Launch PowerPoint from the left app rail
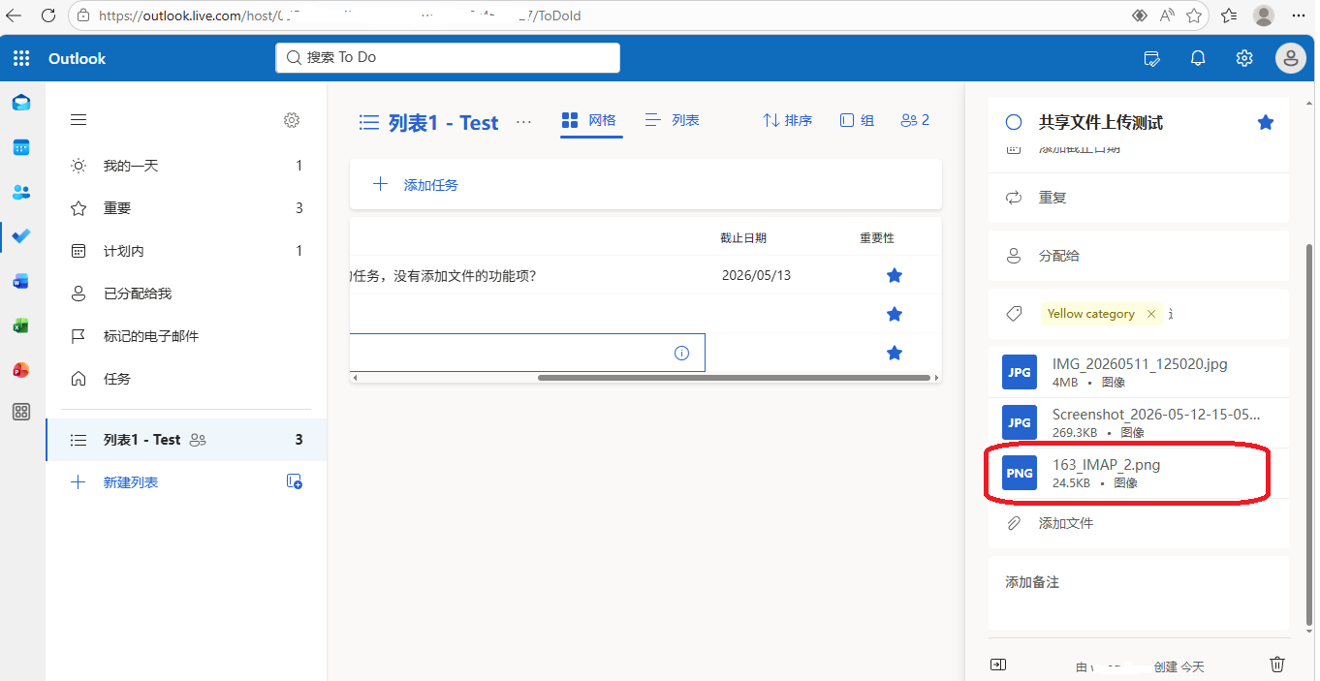 coord(21,370)
